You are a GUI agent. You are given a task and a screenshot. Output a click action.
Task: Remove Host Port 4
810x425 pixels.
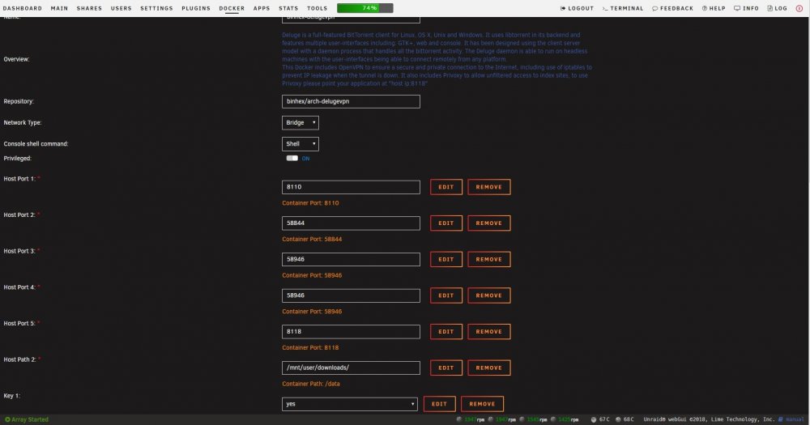tap(488, 295)
